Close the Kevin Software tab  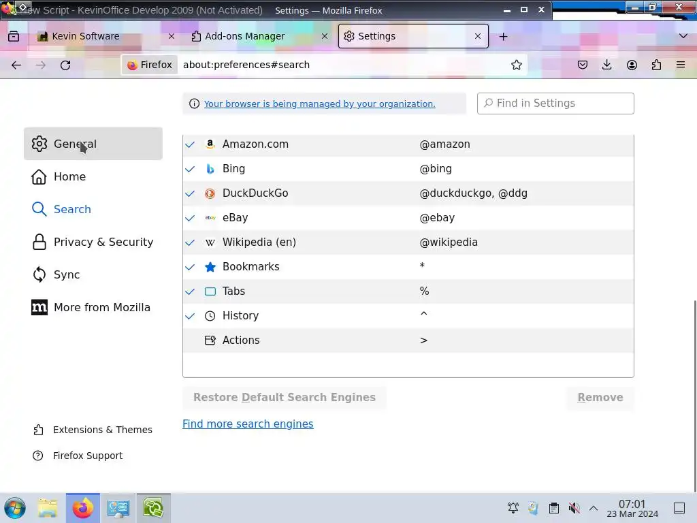tap(171, 37)
